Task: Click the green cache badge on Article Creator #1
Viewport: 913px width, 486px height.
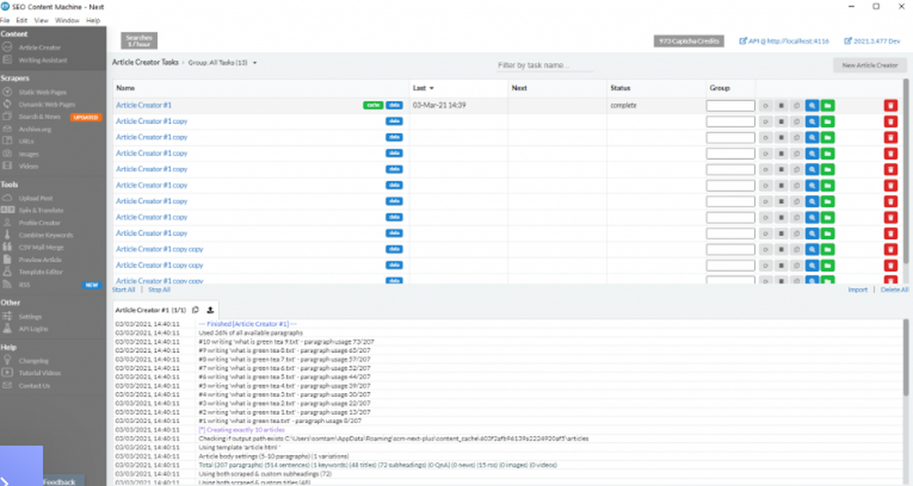Action: [373, 105]
